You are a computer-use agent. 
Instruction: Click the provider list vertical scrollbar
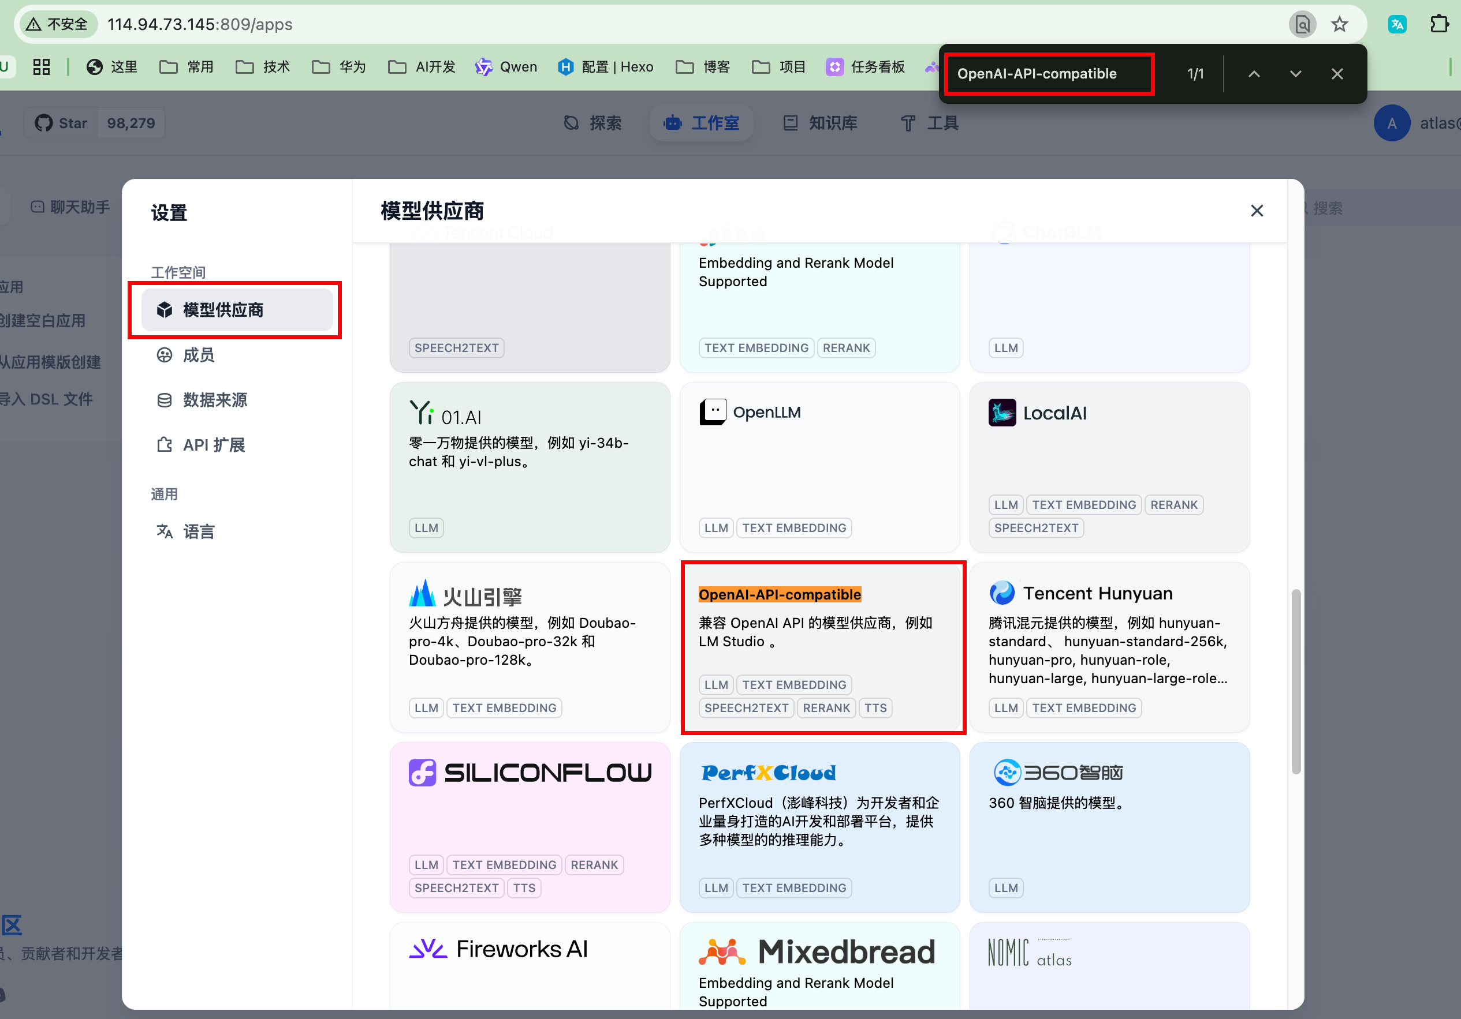pyautogui.click(x=1296, y=681)
